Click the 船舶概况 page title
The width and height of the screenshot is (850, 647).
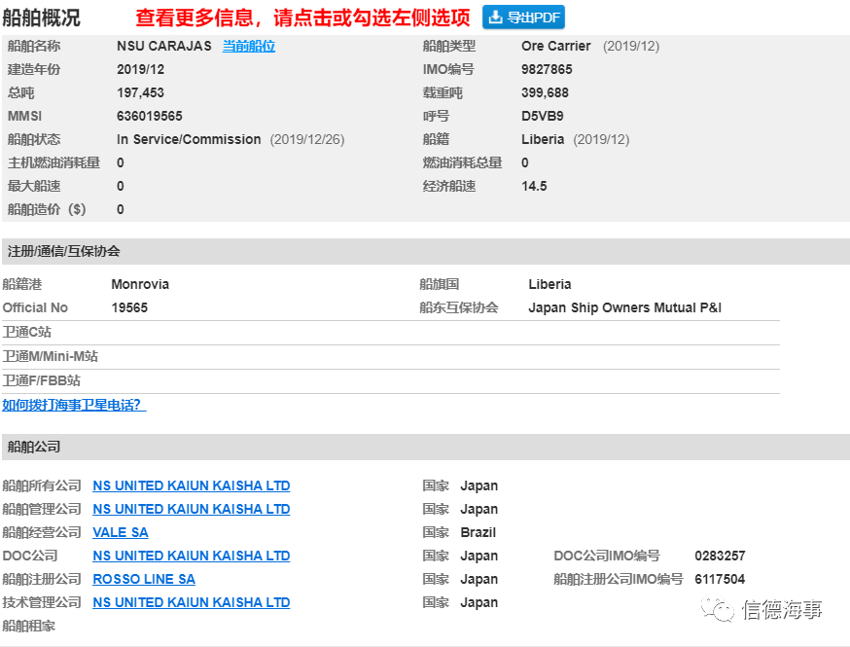point(41,18)
